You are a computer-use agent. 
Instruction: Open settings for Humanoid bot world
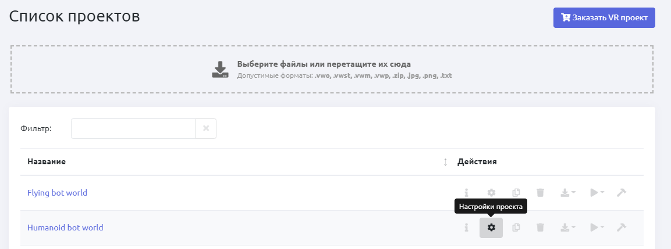coord(491,228)
